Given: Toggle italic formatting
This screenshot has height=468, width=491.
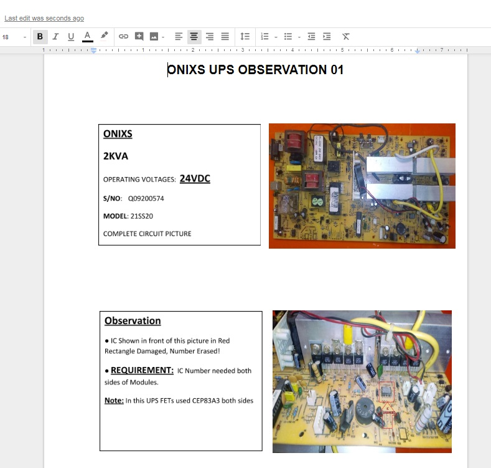Looking at the screenshot, I should point(55,37).
